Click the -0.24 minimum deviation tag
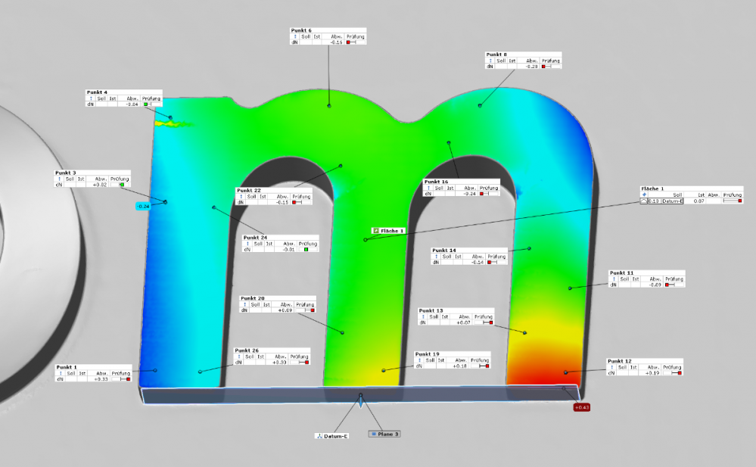The image size is (756, 467). coord(143,206)
